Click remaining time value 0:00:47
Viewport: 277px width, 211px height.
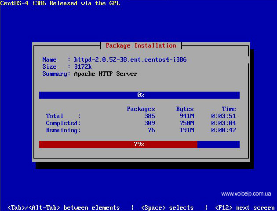223,130
